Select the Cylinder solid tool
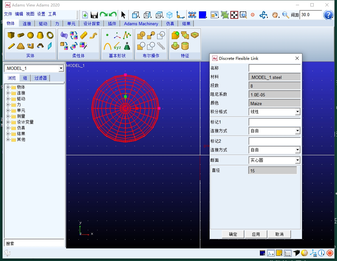 point(21,35)
